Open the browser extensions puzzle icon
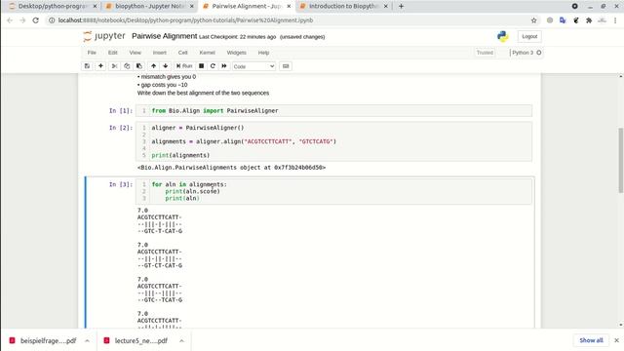The width and height of the screenshot is (624, 351). pyautogui.click(x=589, y=20)
